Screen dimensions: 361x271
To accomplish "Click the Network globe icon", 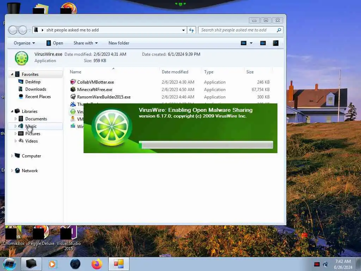I will coord(17,170).
